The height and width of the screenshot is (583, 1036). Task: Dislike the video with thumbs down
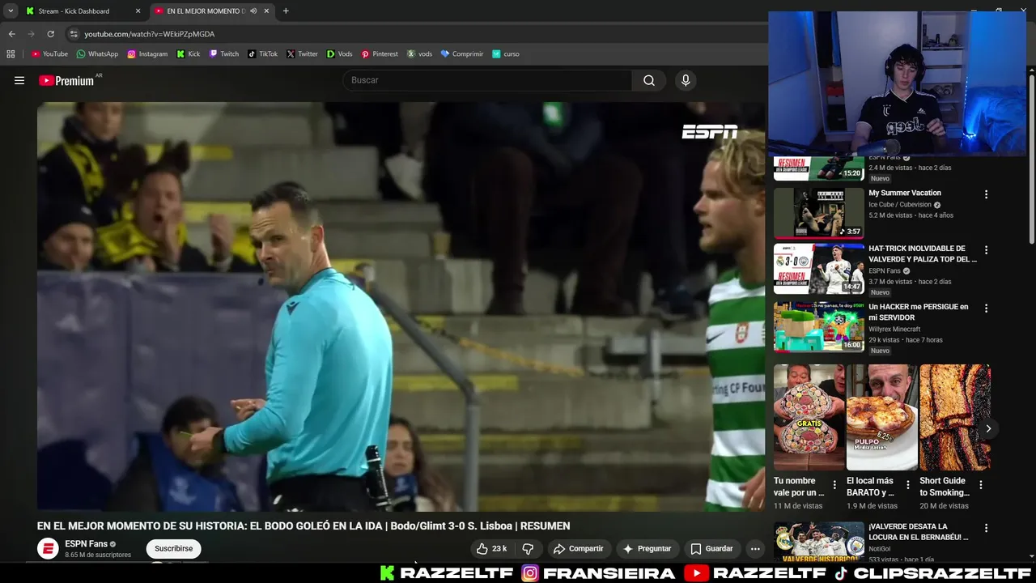pyautogui.click(x=528, y=548)
